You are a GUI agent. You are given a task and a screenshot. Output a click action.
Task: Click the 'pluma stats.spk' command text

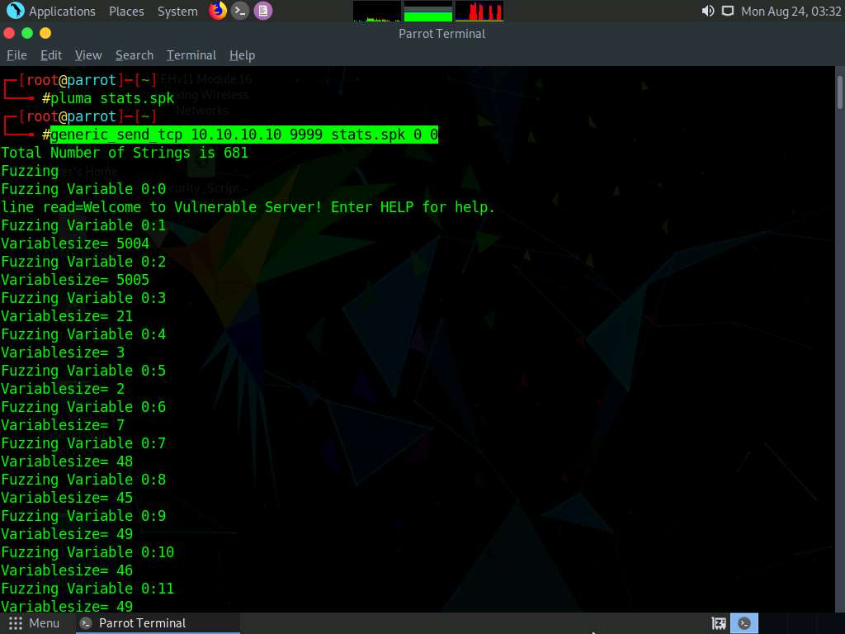tap(112, 98)
